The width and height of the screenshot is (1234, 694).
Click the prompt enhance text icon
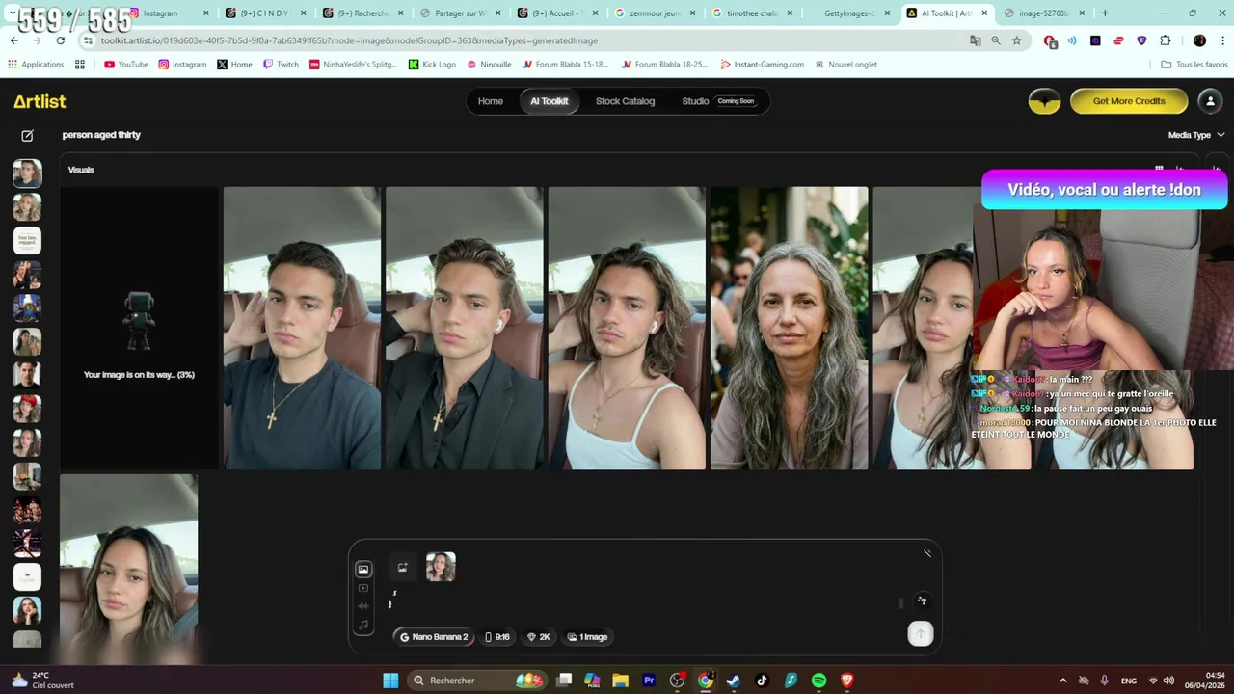tap(922, 601)
